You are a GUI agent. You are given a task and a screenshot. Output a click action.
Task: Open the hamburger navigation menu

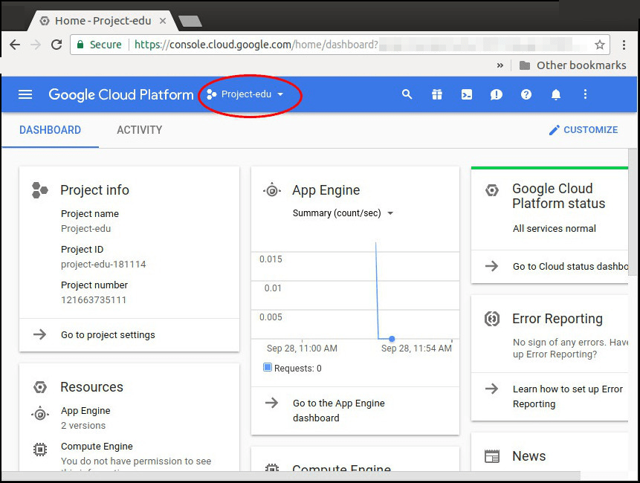point(25,94)
